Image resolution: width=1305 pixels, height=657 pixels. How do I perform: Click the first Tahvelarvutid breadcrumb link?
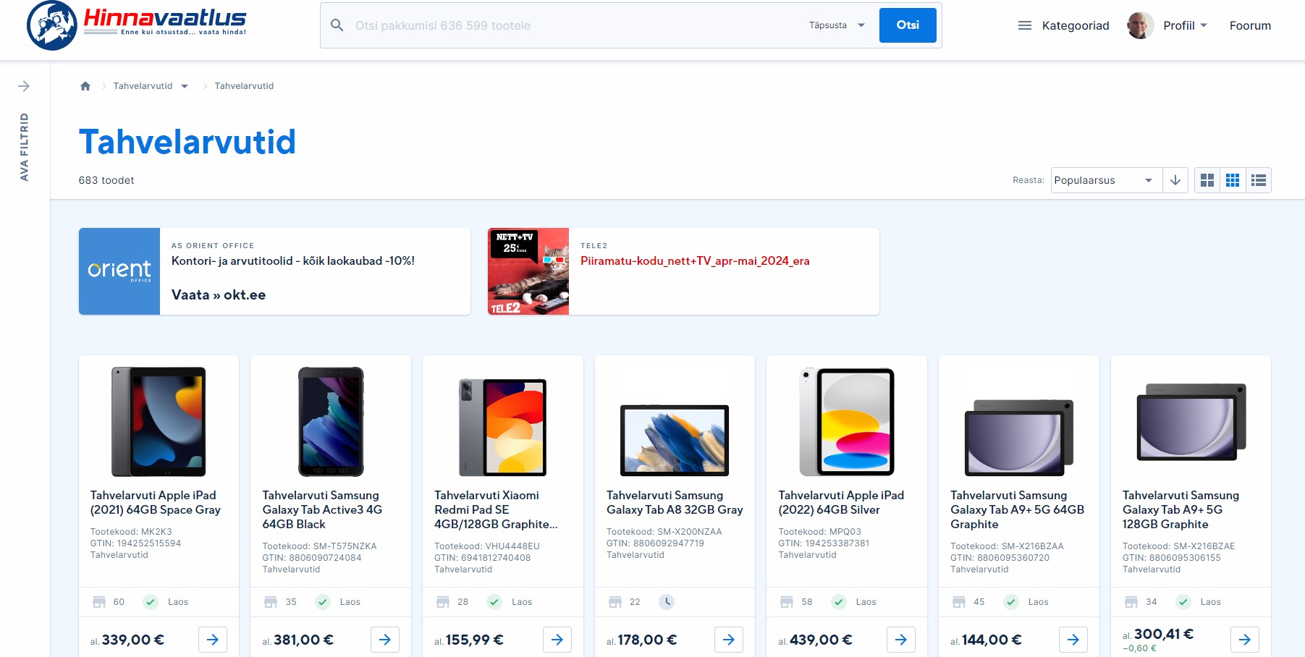pyautogui.click(x=143, y=86)
